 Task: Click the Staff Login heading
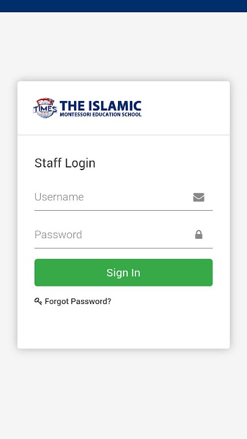65,163
